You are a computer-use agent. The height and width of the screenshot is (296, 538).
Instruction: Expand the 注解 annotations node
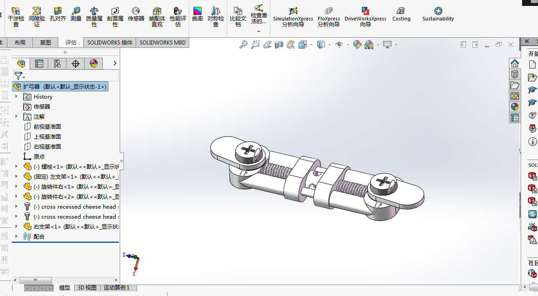click(16, 116)
